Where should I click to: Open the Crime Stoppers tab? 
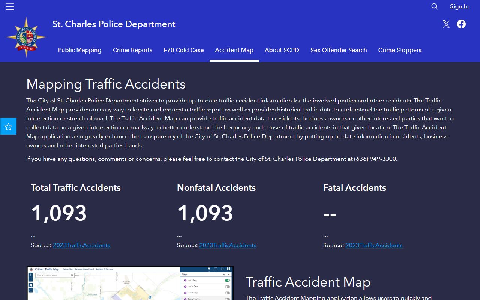(x=400, y=50)
